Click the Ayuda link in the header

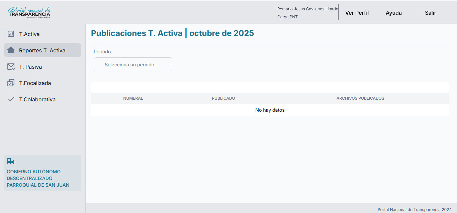(394, 13)
